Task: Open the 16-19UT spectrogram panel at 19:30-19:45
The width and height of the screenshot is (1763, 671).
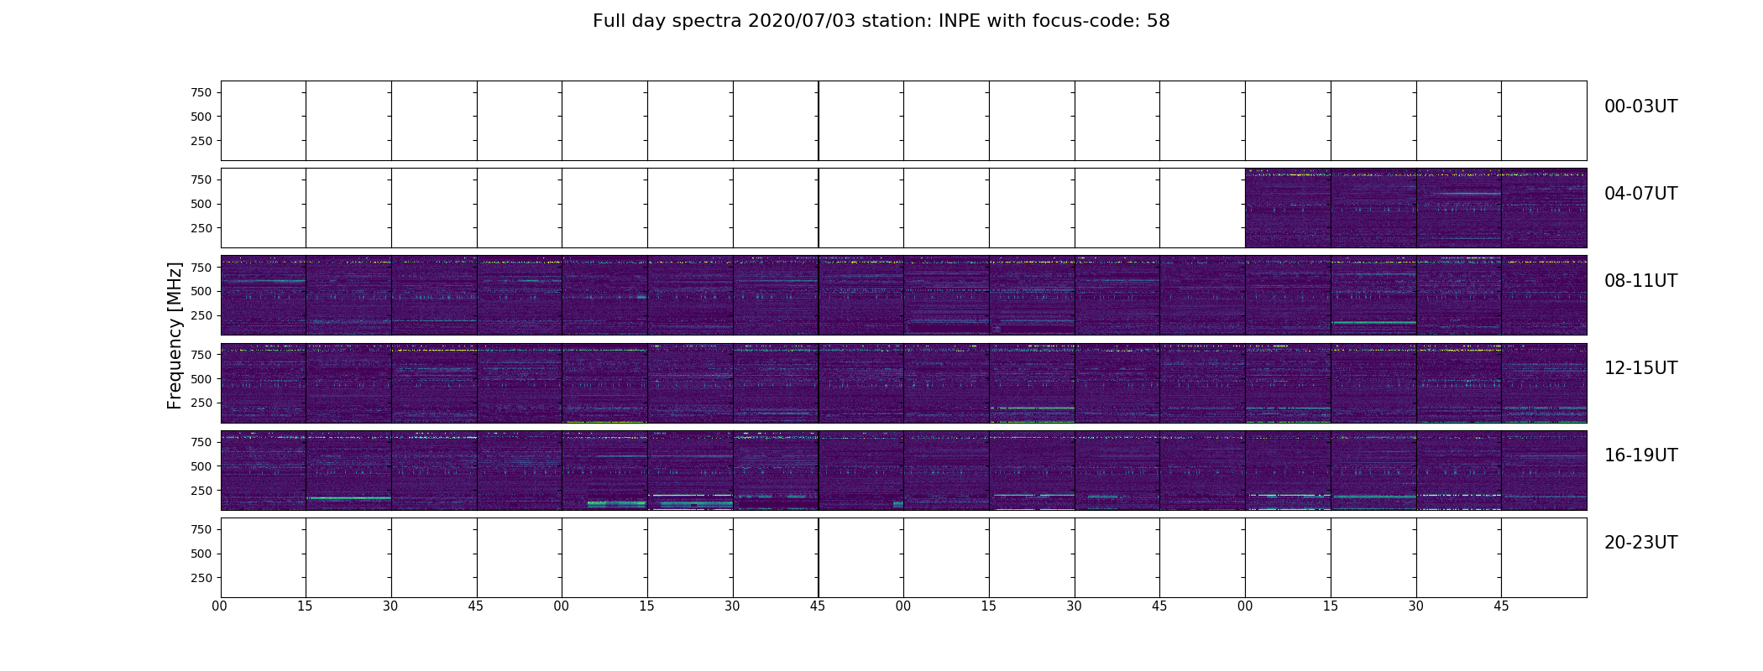Action: 1459,470
